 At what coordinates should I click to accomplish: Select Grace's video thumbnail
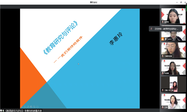173,33
